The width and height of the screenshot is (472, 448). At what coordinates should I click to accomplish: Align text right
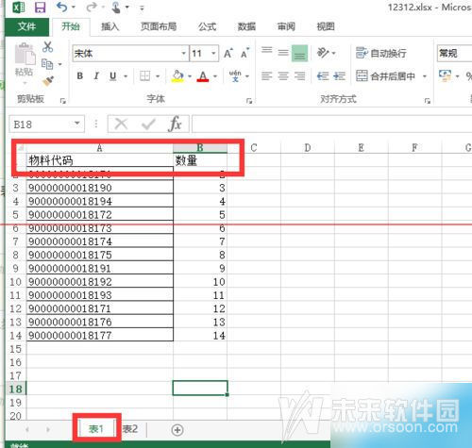pos(299,75)
